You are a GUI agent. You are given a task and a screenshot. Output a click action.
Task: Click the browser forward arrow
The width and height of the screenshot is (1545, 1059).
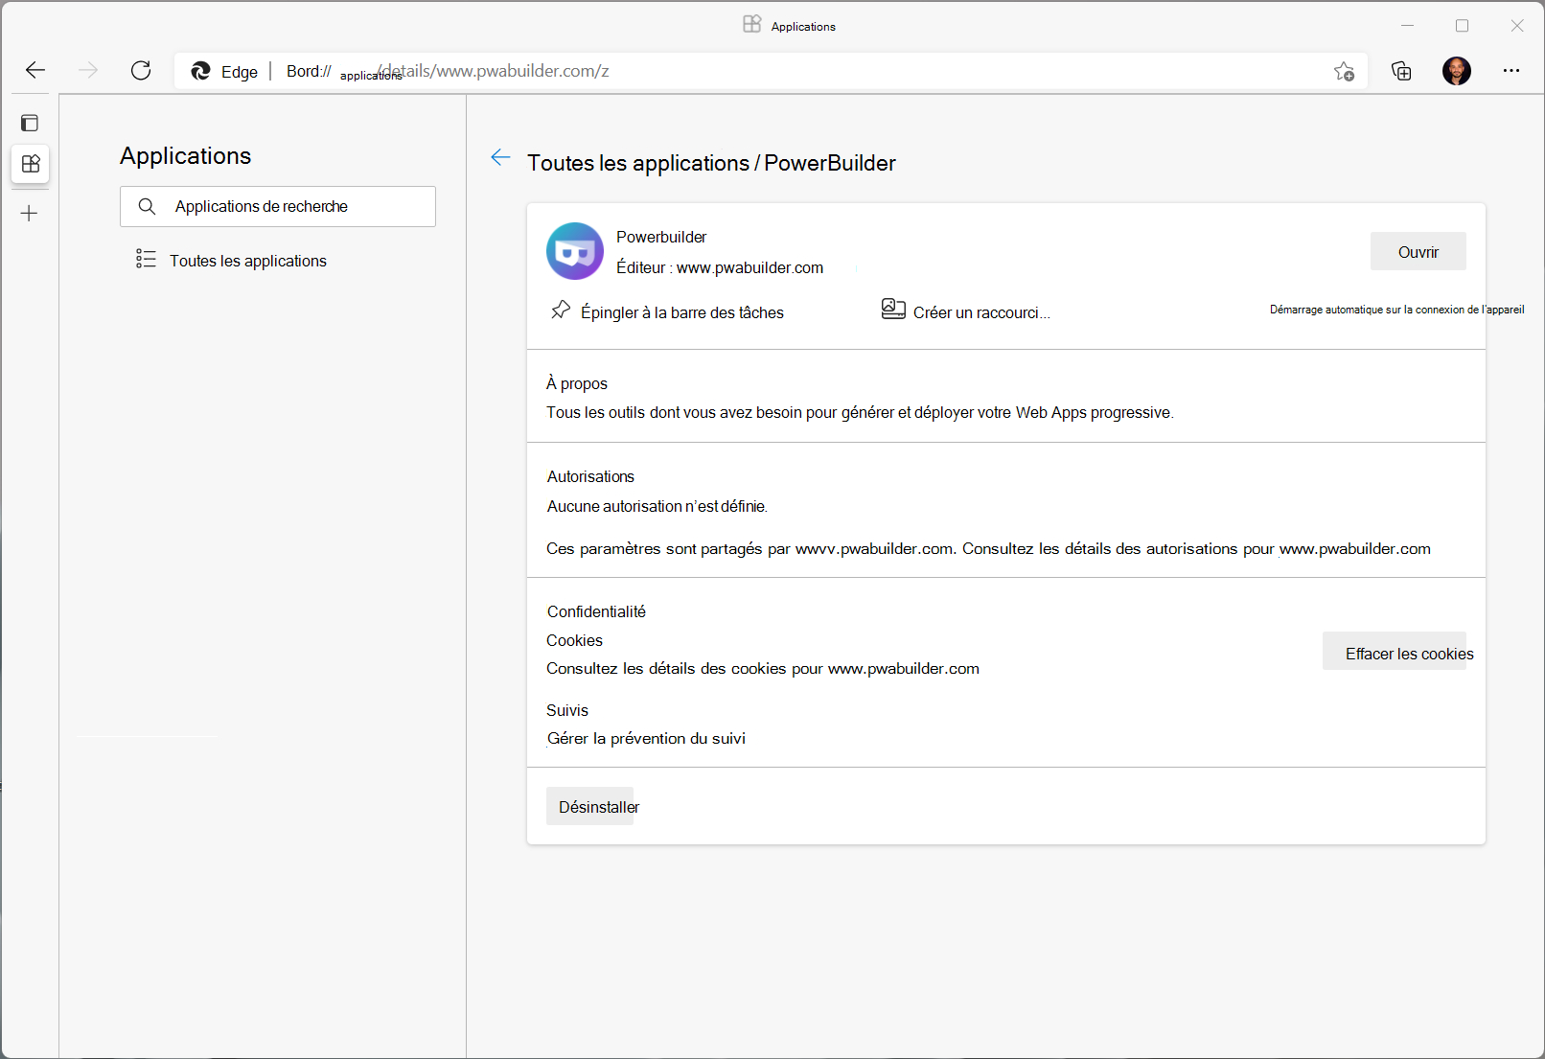tap(88, 70)
